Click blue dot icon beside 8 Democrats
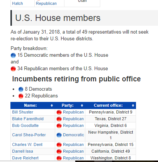Screen dimensions: 158x162 (x=21, y=89)
